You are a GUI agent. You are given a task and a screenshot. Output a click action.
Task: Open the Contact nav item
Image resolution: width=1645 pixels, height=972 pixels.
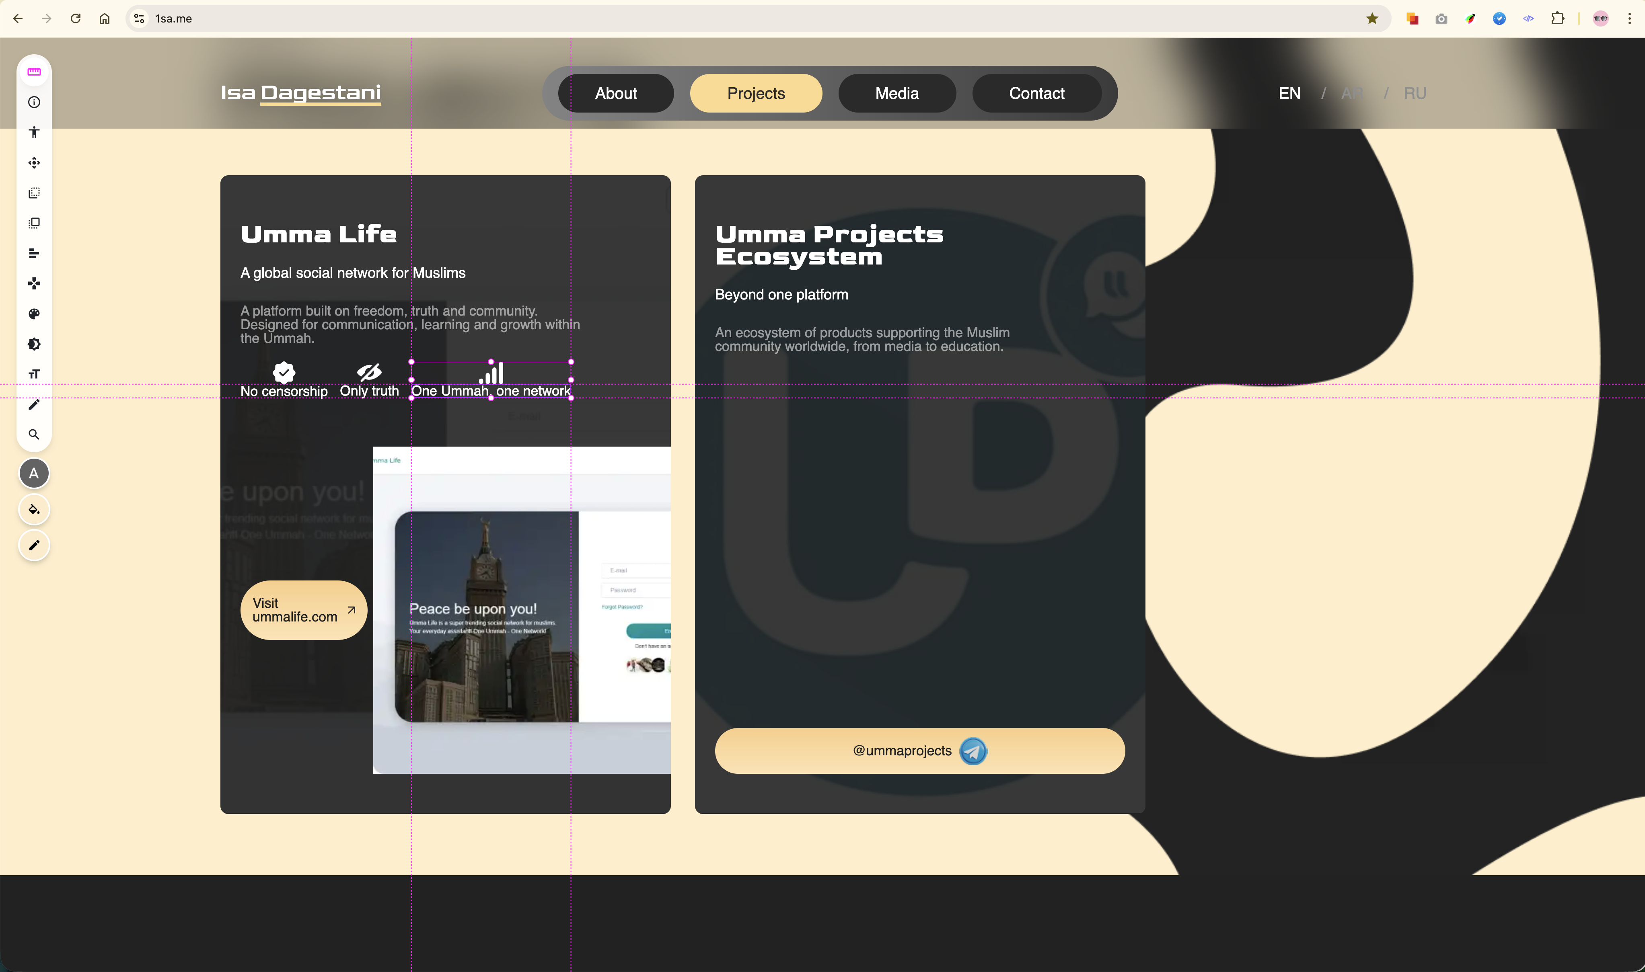pyautogui.click(x=1036, y=94)
